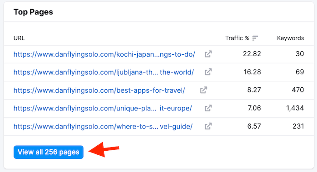Click View all 256 pages button
Image resolution: width=317 pixels, height=172 pixels.
48,152
